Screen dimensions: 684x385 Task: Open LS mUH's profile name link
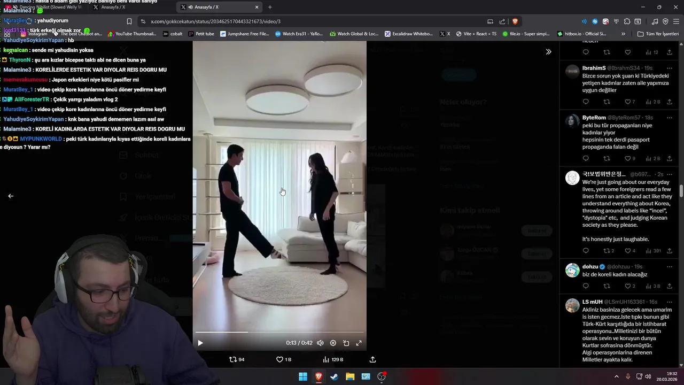click(x=592, y=302)
